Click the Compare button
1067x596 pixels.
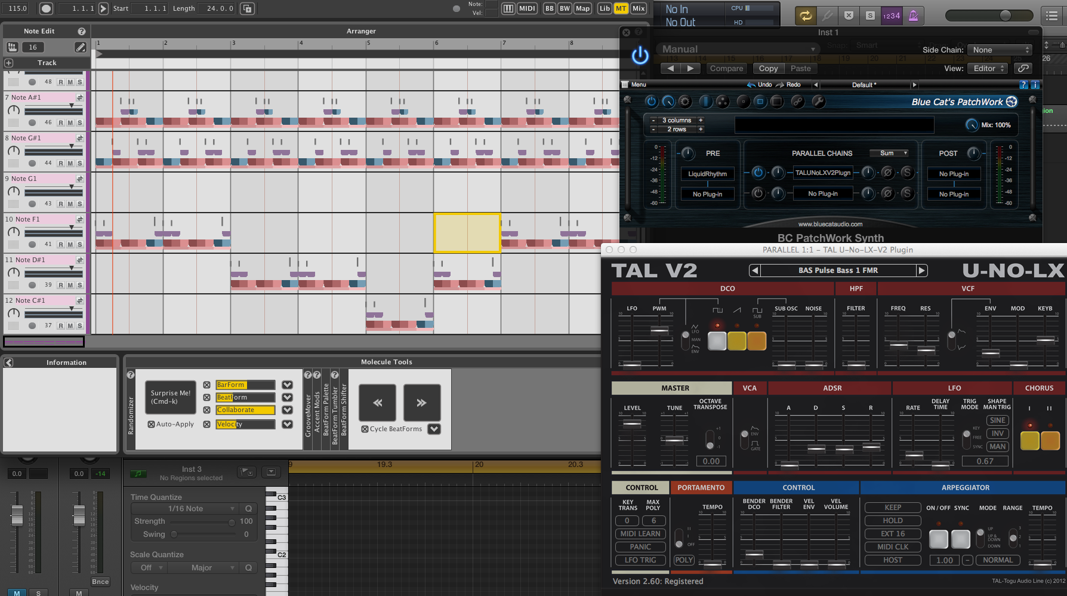click(726, 69)
